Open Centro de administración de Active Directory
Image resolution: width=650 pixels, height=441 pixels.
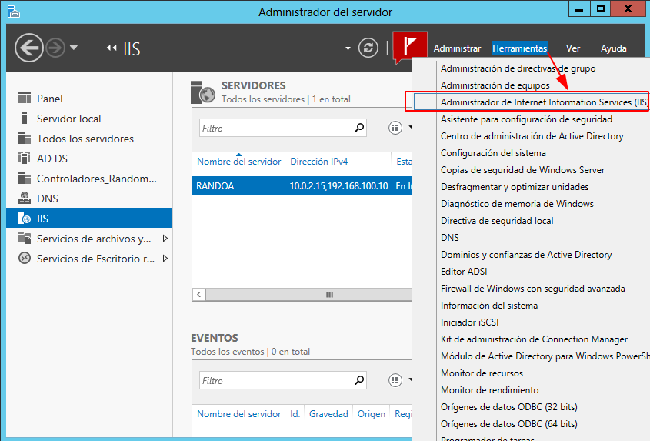tap(532, 136)
